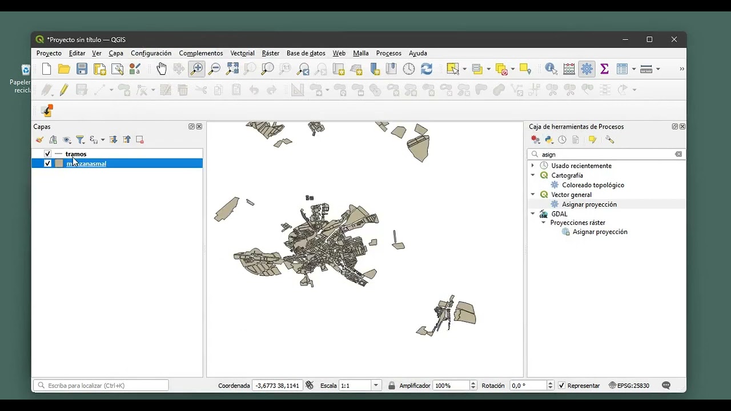Select the Pan Map hand tool

162,69
